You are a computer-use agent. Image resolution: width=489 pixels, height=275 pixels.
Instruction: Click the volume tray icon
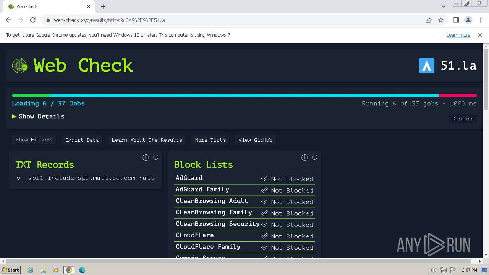click(434, 270)
